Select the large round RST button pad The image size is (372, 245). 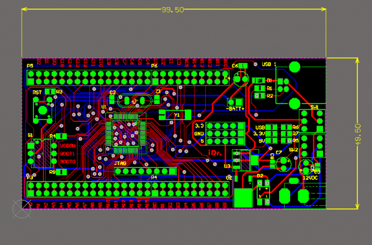(43, 110)
